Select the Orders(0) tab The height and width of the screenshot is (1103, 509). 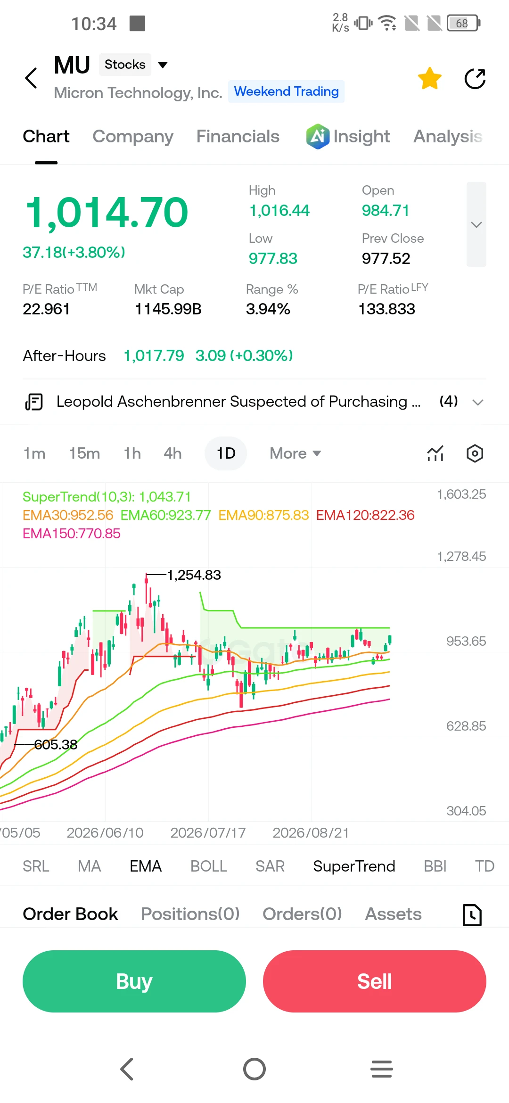(x=302, y=914)
